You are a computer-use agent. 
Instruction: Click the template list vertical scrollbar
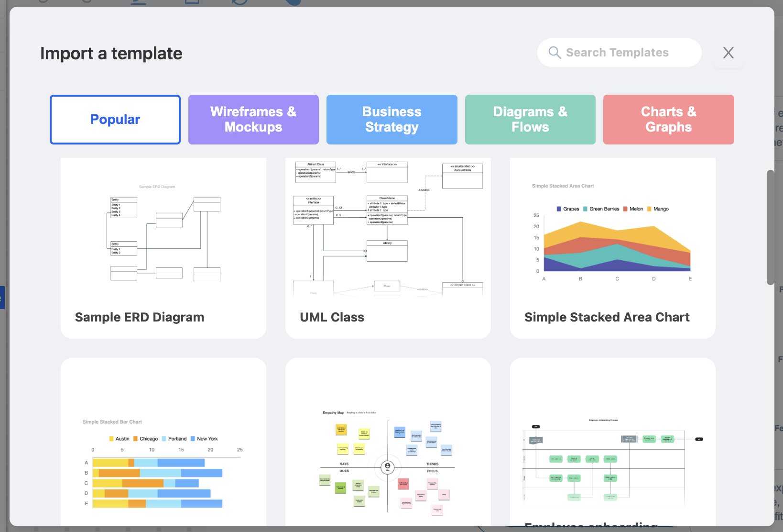tap(770, 227)
